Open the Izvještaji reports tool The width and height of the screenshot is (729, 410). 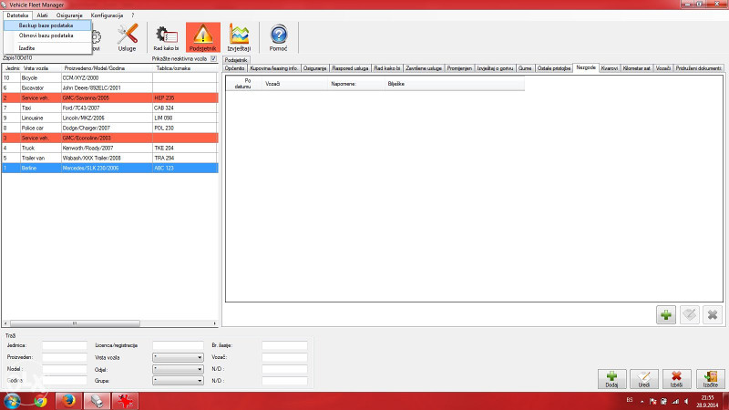click(239, 37)
